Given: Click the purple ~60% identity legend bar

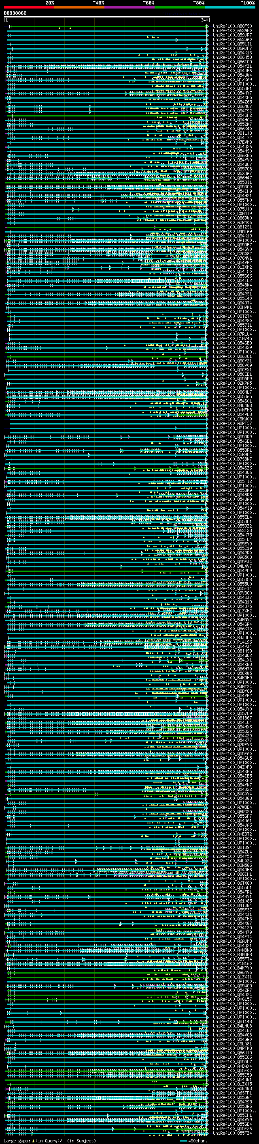Looking at the screenshot, I should click(x=130, y=8).
